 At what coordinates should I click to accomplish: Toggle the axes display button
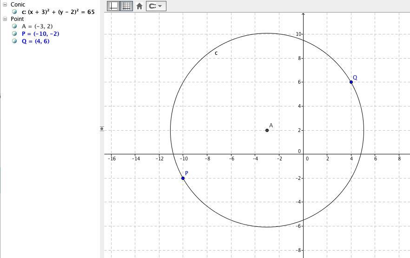(x=113, y=6)
